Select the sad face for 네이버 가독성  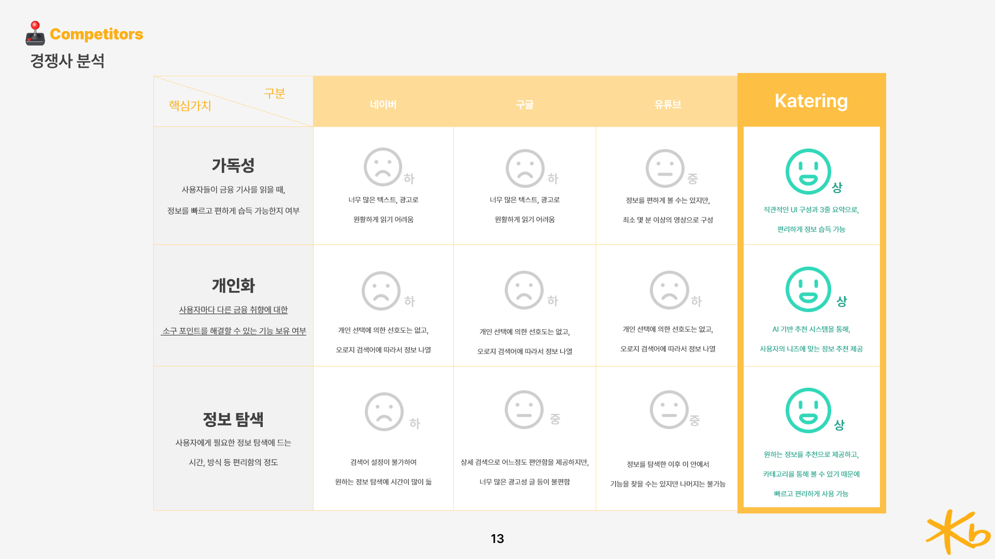tap(383, 167)
